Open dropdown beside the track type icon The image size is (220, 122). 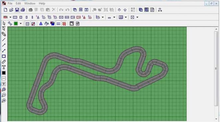tap(10, 17)
